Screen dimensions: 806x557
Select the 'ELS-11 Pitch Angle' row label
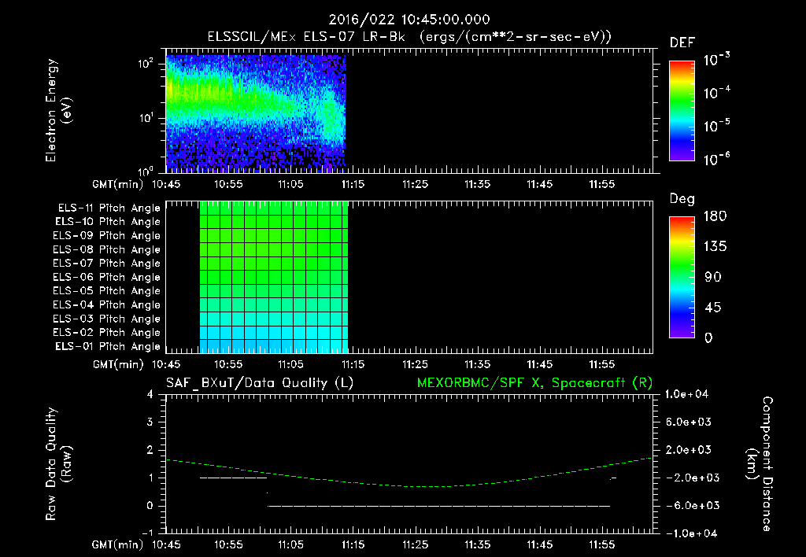109,208
